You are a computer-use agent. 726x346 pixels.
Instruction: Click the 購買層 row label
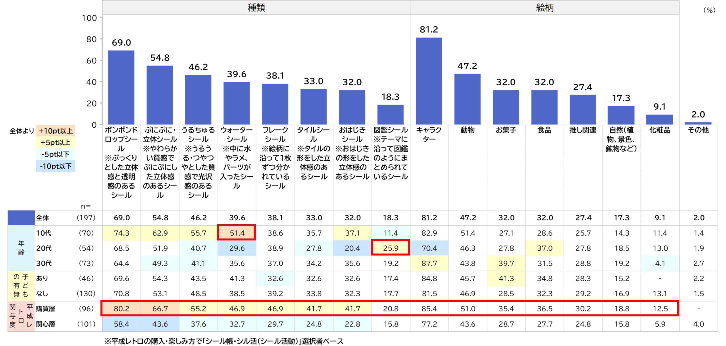point(45,309)
